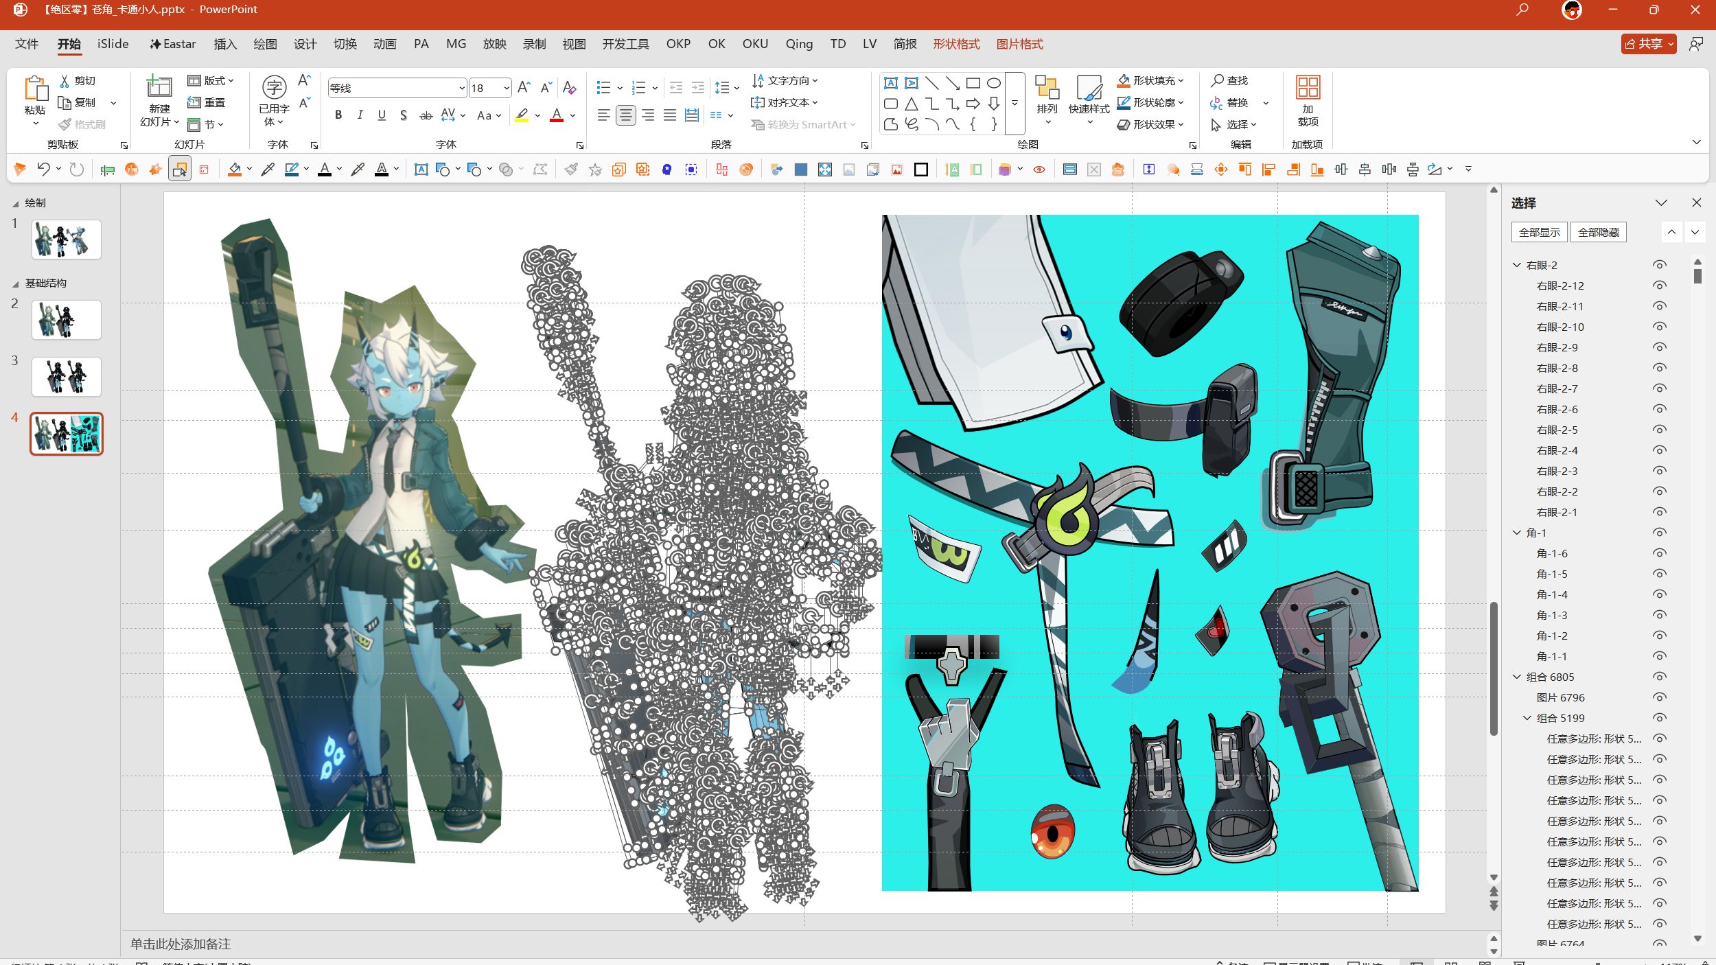Redo the action in quick toolbar
The width and height of the screenshot is (1716, 965).
click(77, 169)
